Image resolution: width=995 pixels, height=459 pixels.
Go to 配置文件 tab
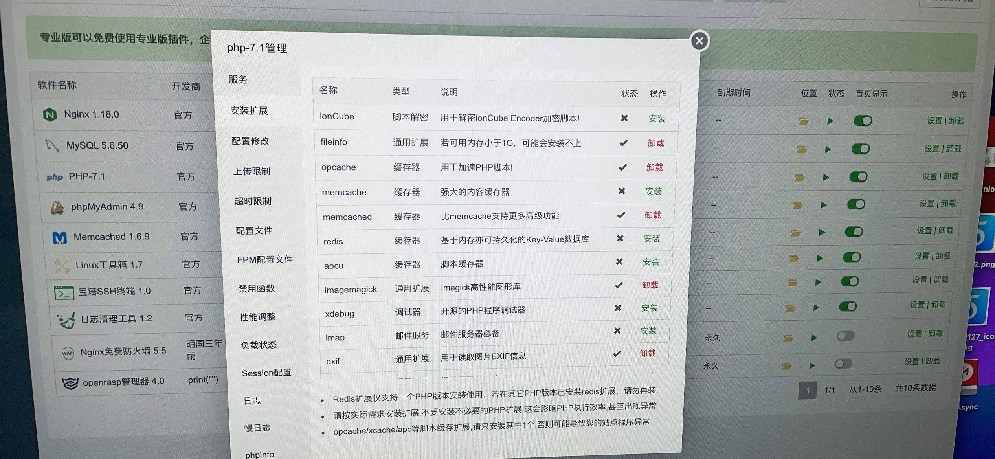click(x=254, y=230)
